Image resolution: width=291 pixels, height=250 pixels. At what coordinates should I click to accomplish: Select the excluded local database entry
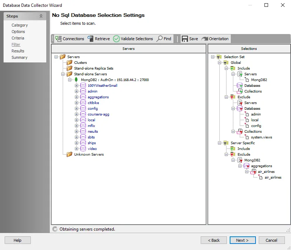(254, 120)
